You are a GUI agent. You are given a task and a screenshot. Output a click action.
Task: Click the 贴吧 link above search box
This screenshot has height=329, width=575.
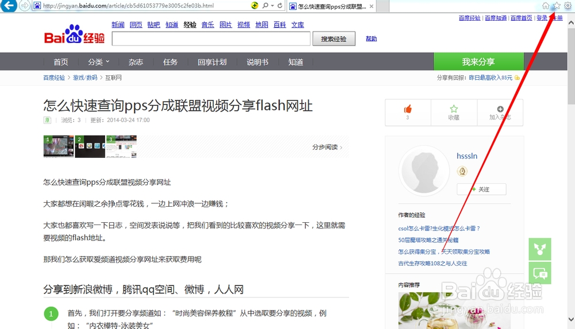click(x=154, y=25)
